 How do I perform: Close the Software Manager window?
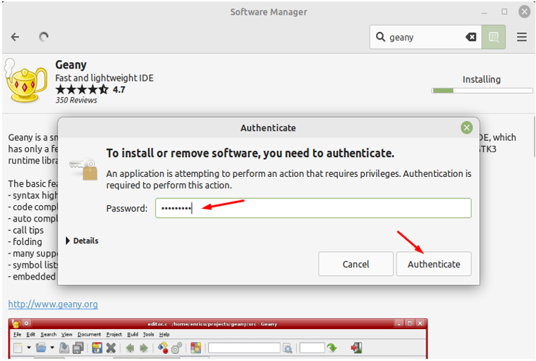[525, 11]
